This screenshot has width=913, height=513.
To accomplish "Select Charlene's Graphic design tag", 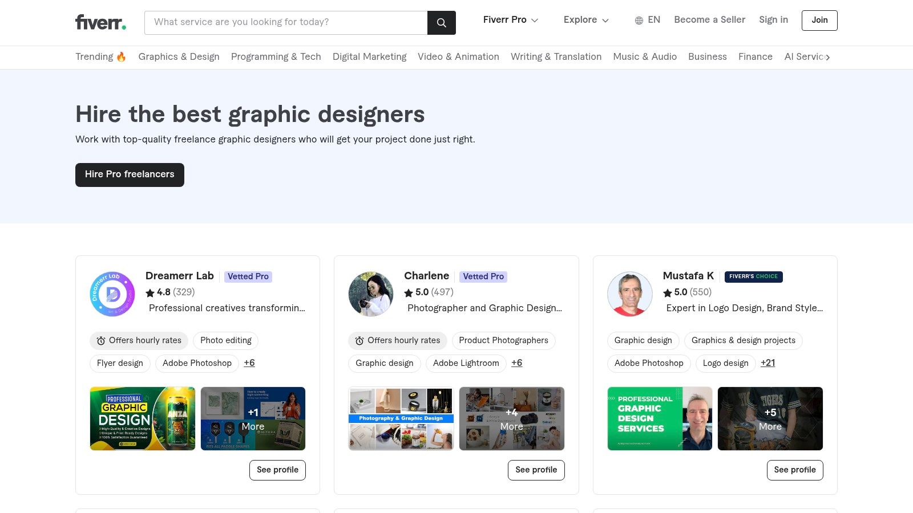I will click(385, 364).
